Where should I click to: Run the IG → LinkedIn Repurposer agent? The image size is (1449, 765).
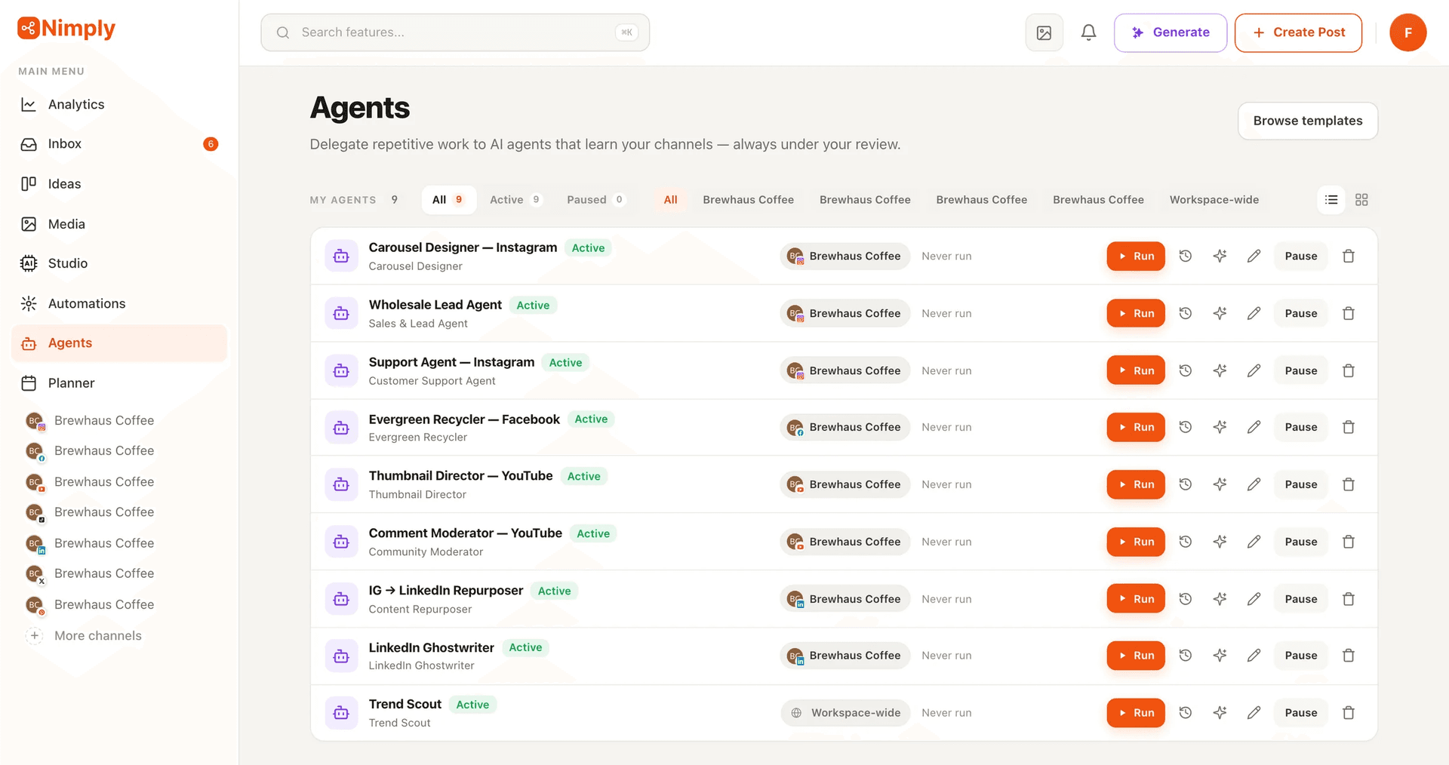1136,599
